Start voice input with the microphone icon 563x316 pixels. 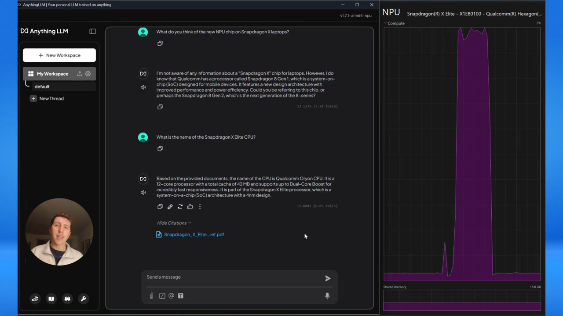click(x=327, y=296)
